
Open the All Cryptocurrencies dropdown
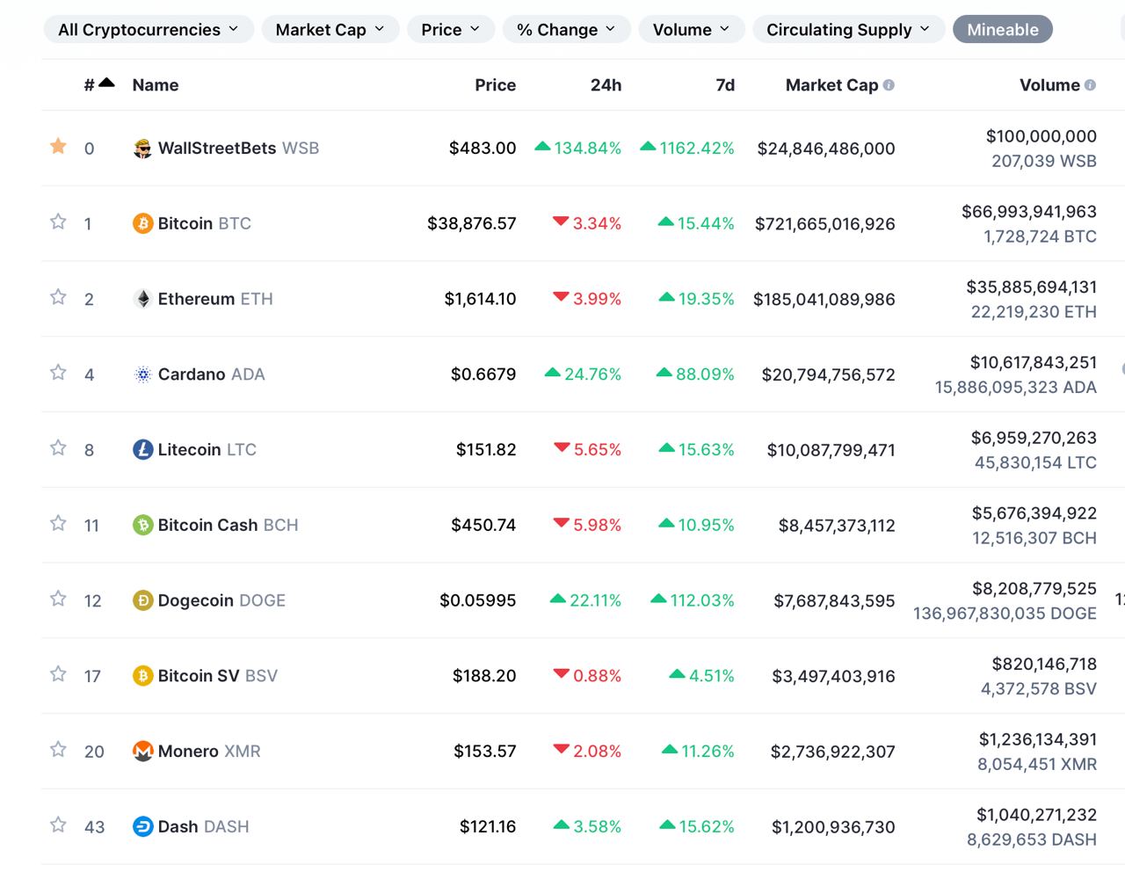pyautogui.click(x=148, y=30)
